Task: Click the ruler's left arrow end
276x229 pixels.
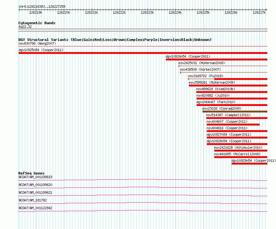Action: click(x=19, y=10)
